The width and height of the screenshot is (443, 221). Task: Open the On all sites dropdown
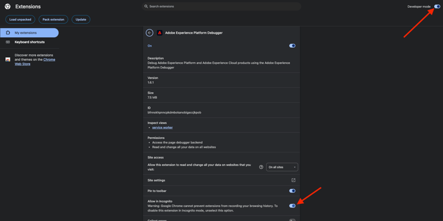point(282,167)
